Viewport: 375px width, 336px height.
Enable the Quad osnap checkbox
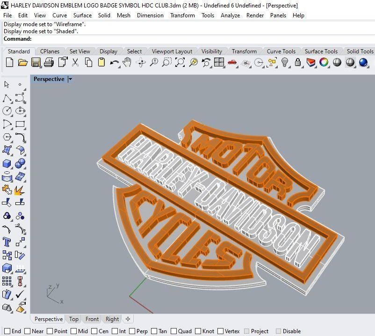pos(174,331)
